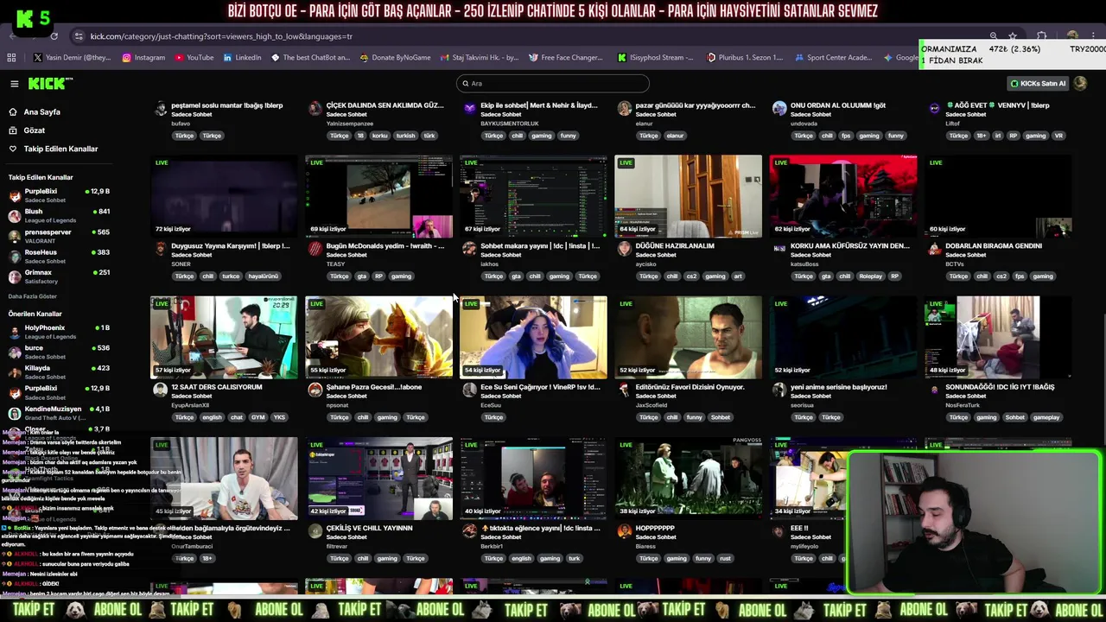The width and height of the screenshot is (1106, 622).
Task: Click the Takip Edilen Kanallar heart icon
Action: pos(13,149)
